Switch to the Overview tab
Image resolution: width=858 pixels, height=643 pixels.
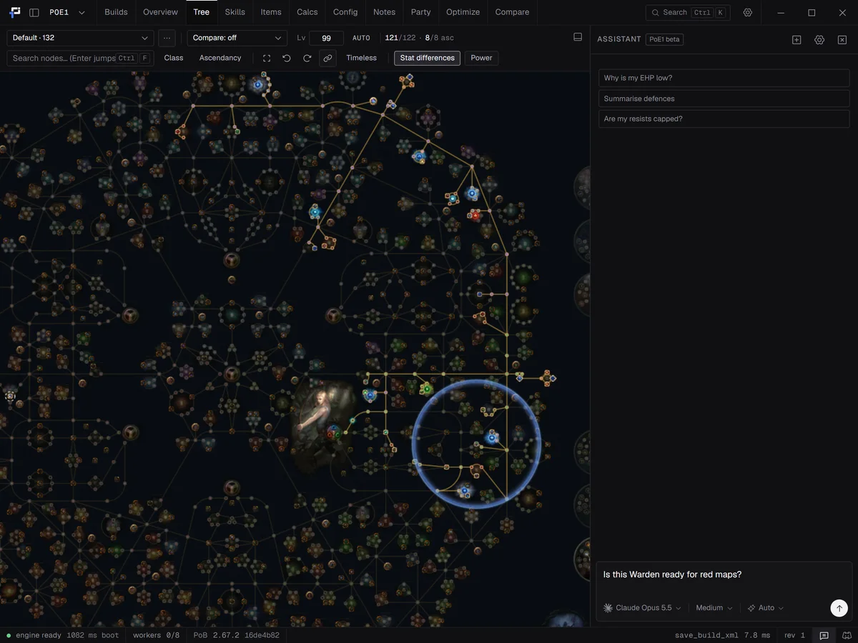[x=160, y=12]
